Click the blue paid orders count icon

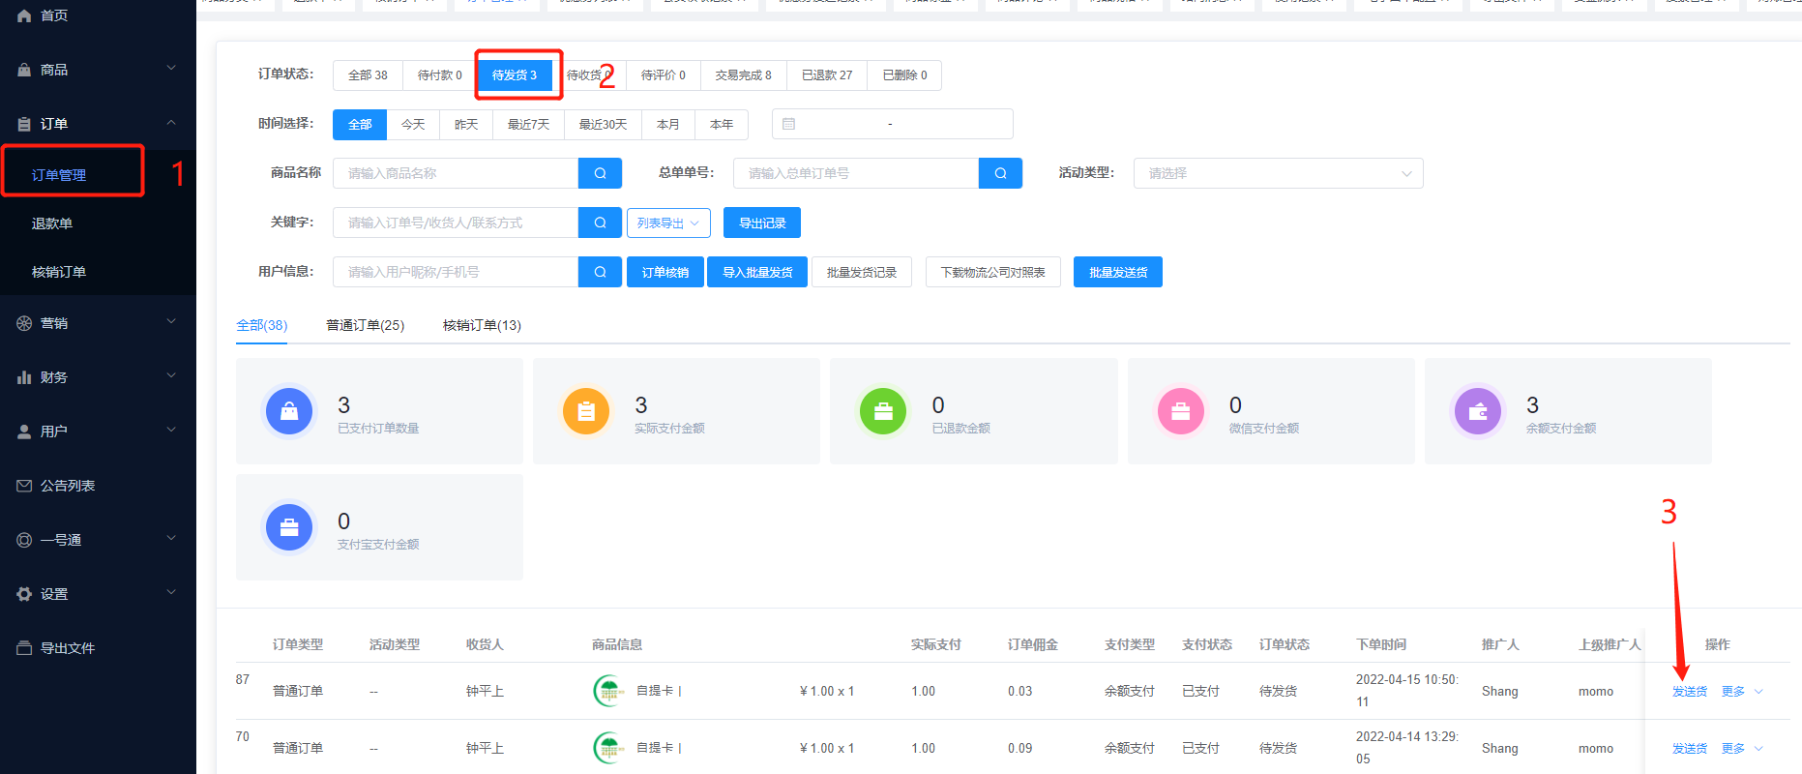pos(289,411)
